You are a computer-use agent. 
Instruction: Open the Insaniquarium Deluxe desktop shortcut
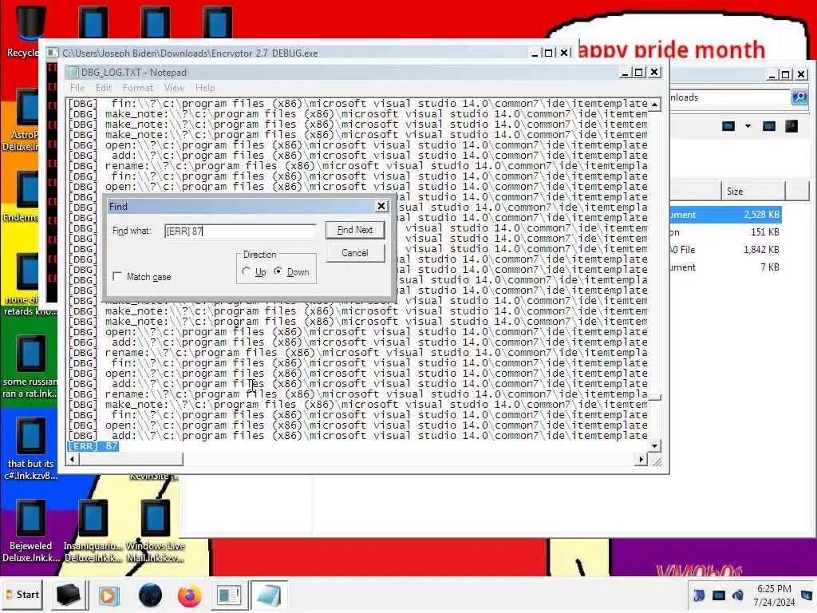click(93, 531)
